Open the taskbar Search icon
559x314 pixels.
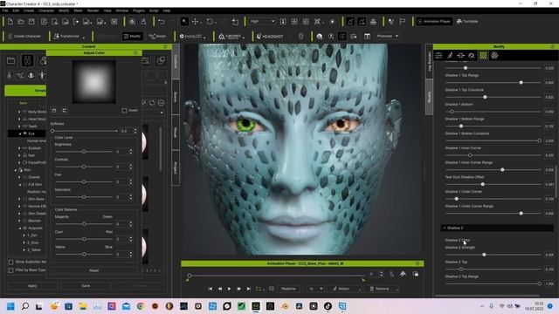click(25, 306)
